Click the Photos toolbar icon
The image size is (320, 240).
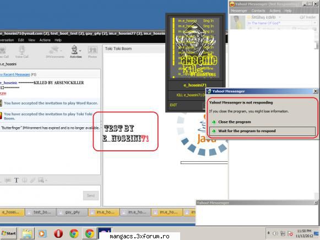93,50
